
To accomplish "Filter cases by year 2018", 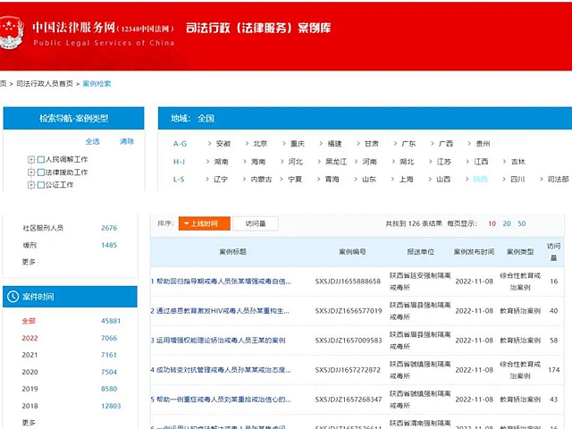I will click(29, 406).
